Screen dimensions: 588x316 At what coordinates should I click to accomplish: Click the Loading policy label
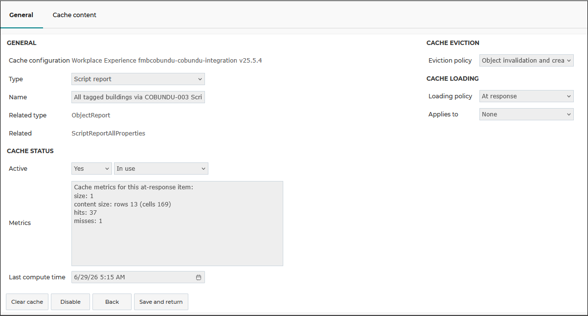coord(451,96)
